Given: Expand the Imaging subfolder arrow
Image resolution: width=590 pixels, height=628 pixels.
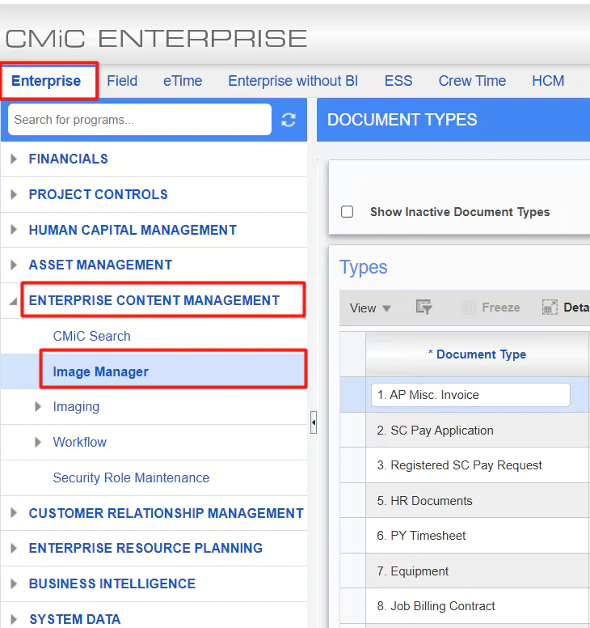Looking at the screenshot, I should (x=38, y=406).
